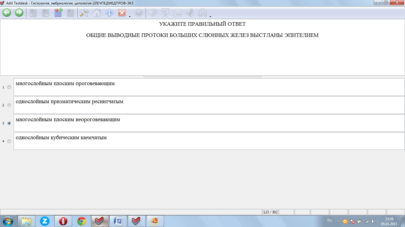405x227 pixels.
Task: Select radio button for answer 2
Action: (9, 105)
